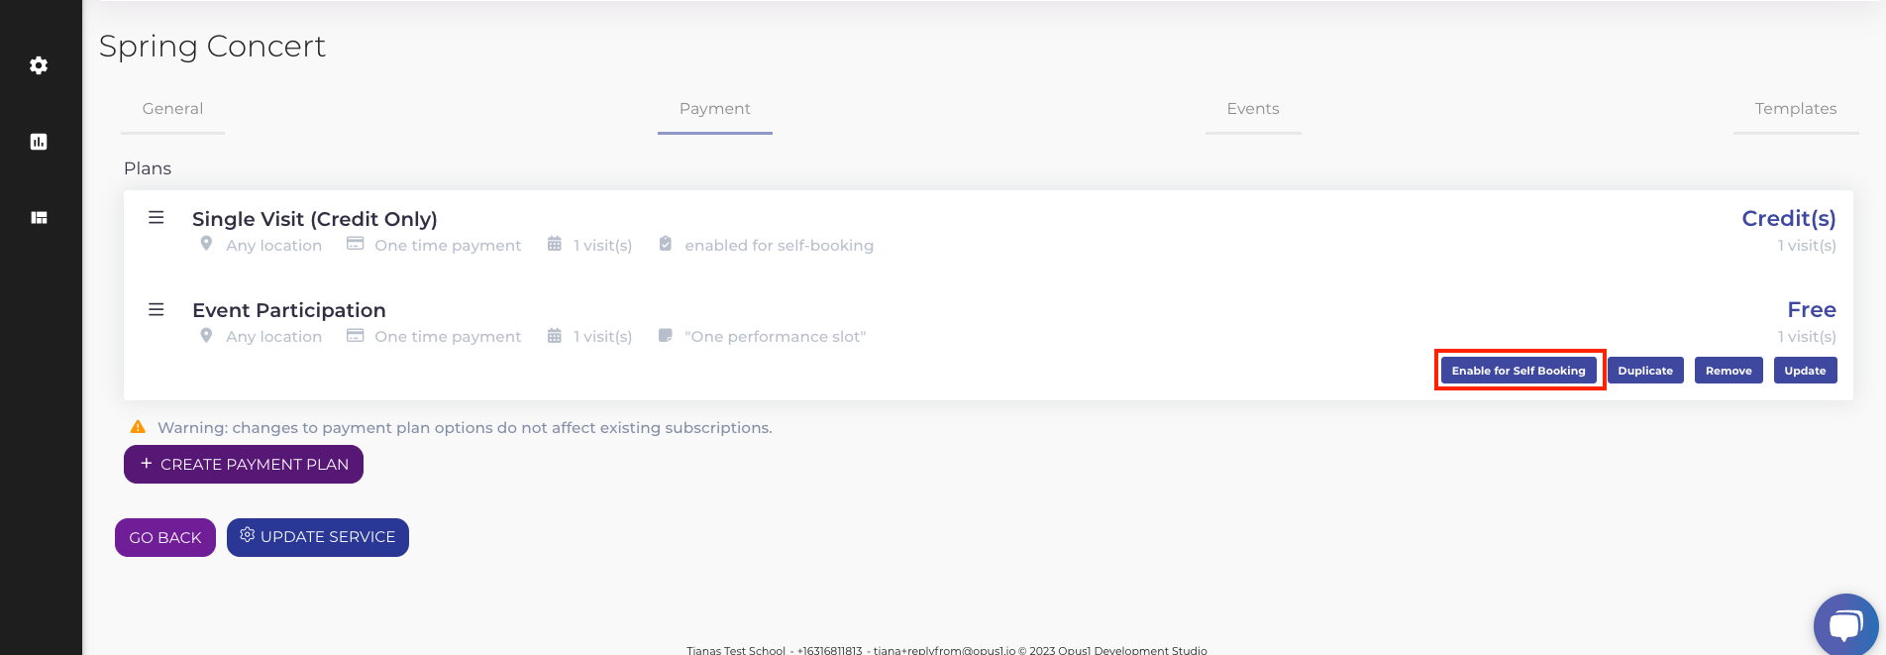Click the Update Service button
Image resolution: width=1886 pixels, height=655 pixels.
point(317,537)
